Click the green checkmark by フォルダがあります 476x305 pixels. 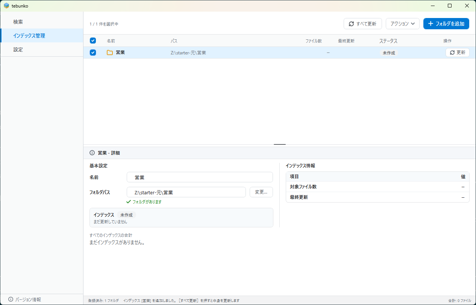click(129, 201)
